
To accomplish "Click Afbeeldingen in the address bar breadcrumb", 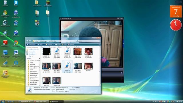I will pos(43,41).
